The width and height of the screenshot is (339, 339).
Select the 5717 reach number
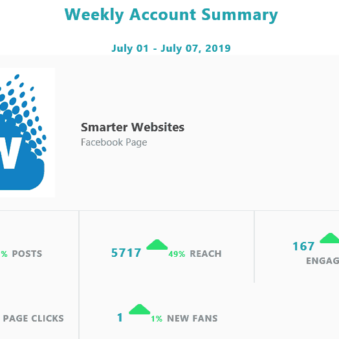click(x=126, y=253)
